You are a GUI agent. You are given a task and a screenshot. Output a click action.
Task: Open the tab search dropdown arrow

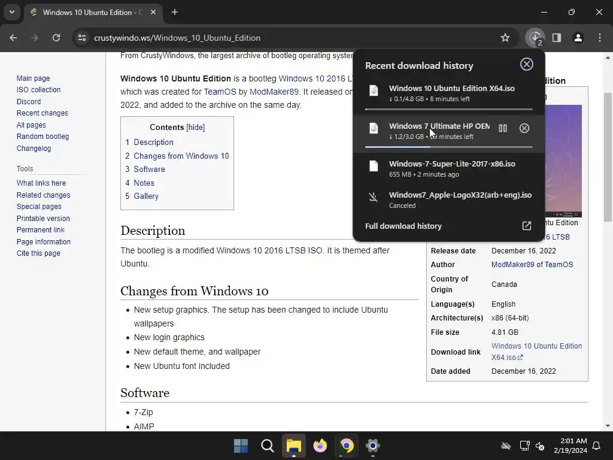coord(12,12)
